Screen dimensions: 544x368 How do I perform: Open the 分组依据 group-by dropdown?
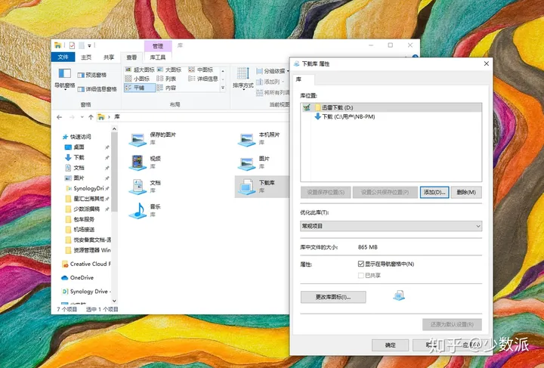coord(273,71)
